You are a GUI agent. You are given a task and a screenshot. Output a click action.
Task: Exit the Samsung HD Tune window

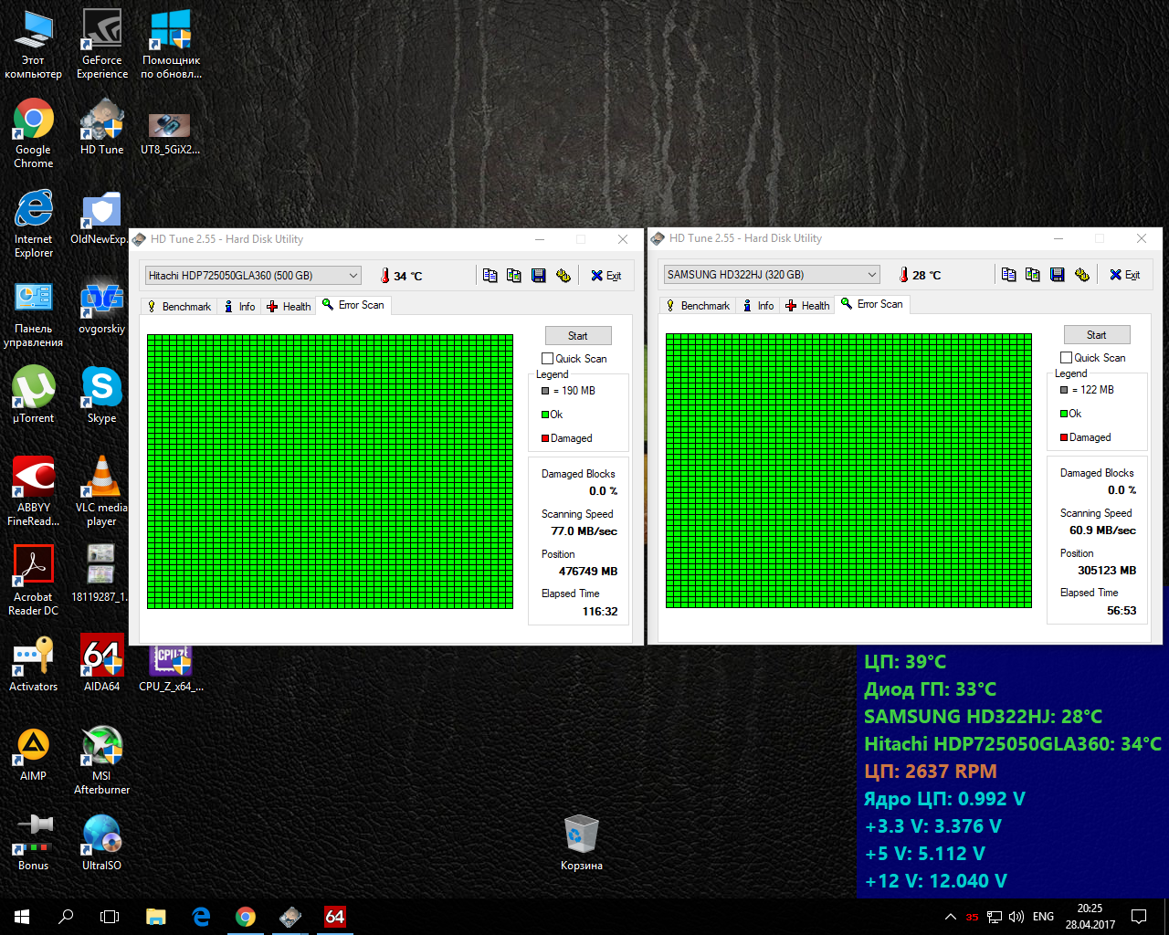tap(1125, 275)
